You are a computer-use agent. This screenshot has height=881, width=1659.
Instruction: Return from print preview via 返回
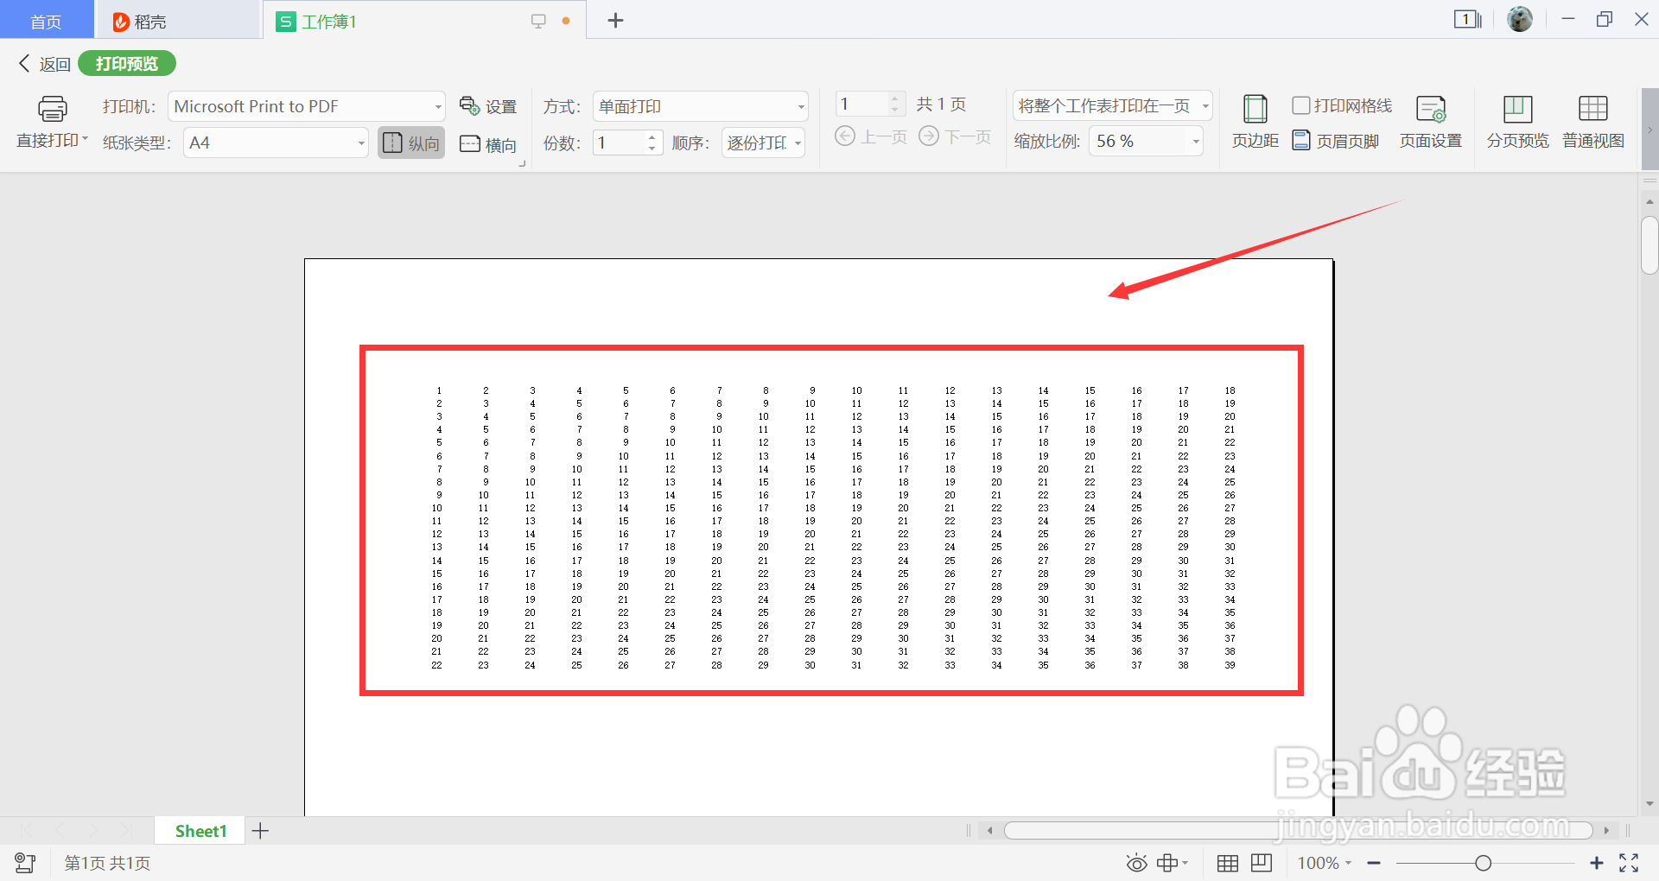point(44,64)
